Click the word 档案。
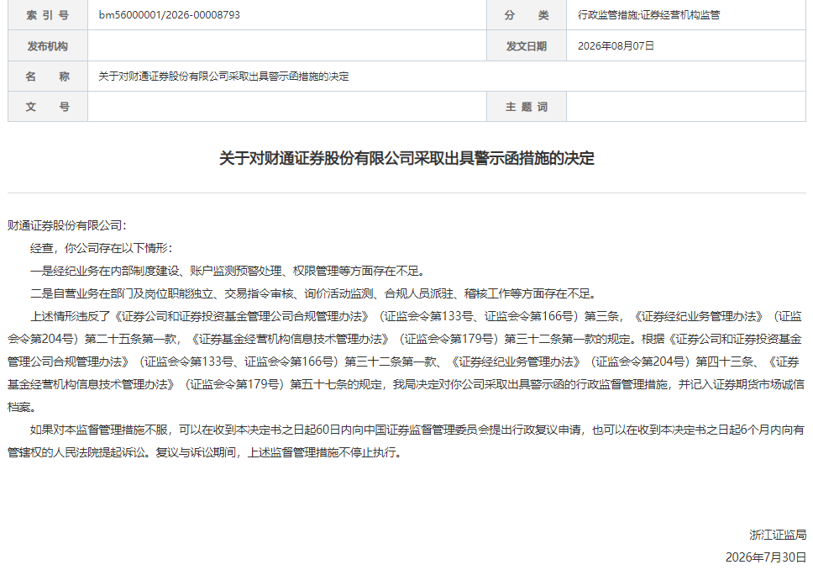The image size is (813, 570). tap(23, 407)
